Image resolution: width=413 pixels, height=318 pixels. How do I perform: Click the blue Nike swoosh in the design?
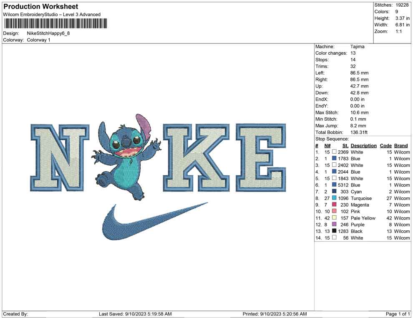pyautogui.click(x=155, y=221)
